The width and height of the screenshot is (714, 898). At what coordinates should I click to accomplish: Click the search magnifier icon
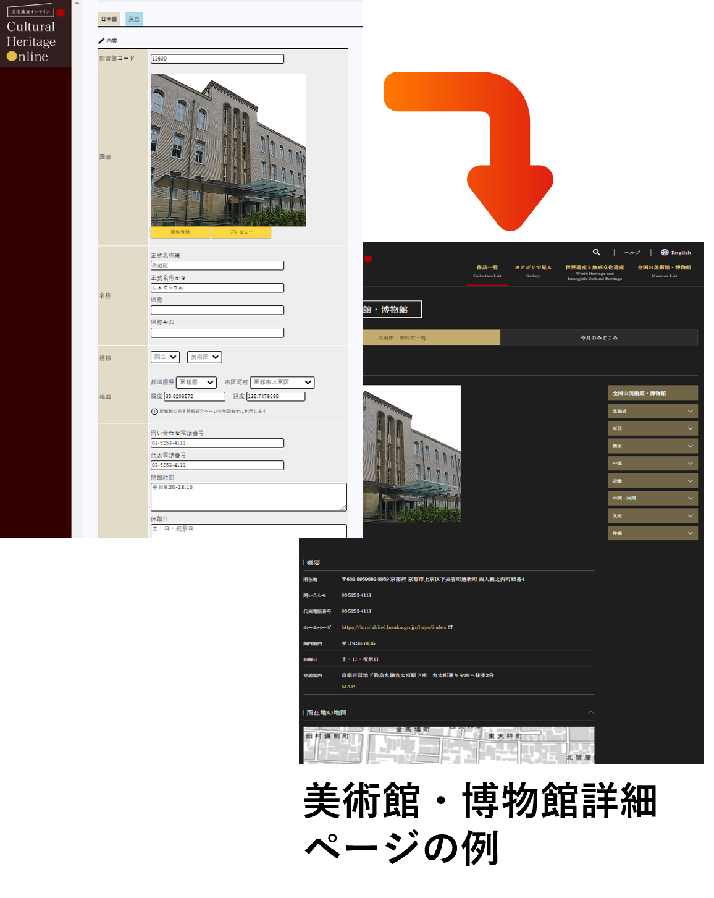[x=596, y=252]
